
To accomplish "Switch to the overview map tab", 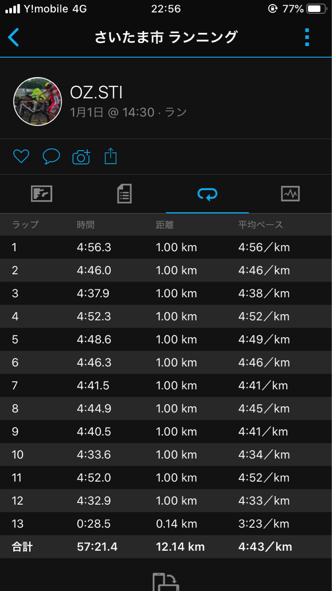I will coord(41,193).
